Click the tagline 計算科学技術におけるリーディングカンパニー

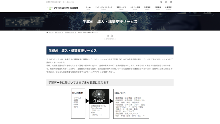point(61,2)
